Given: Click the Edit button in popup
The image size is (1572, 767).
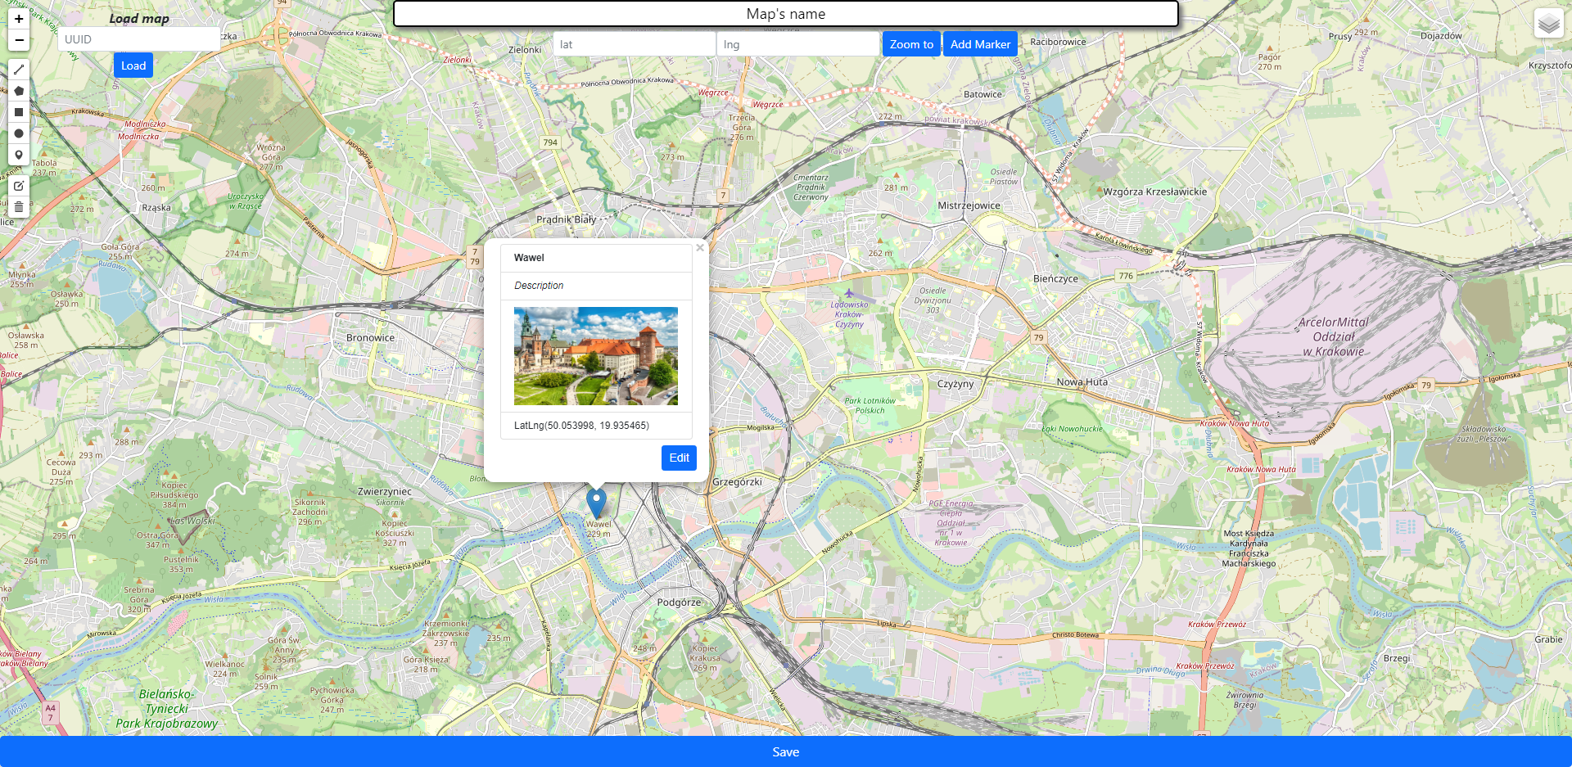Looking at the screenshot, I should click(x=679, y=458).
